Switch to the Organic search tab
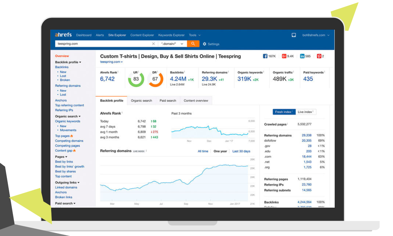Screen dimensions: 393x236 (141, 101)
